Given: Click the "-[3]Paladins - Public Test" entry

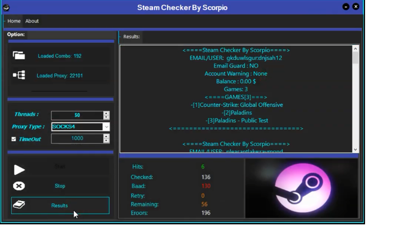Looking at the screenshot, I should (x=237, y=121).
